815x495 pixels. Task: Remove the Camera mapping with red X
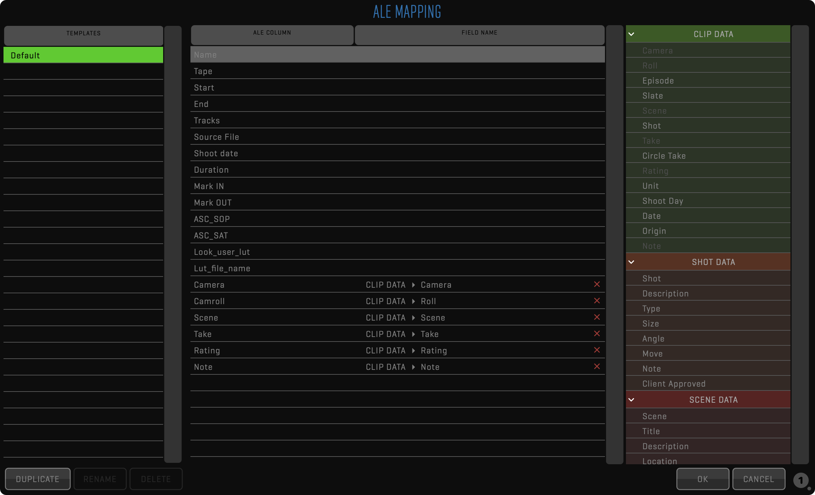pyautogui.click(x=597, y=285)
